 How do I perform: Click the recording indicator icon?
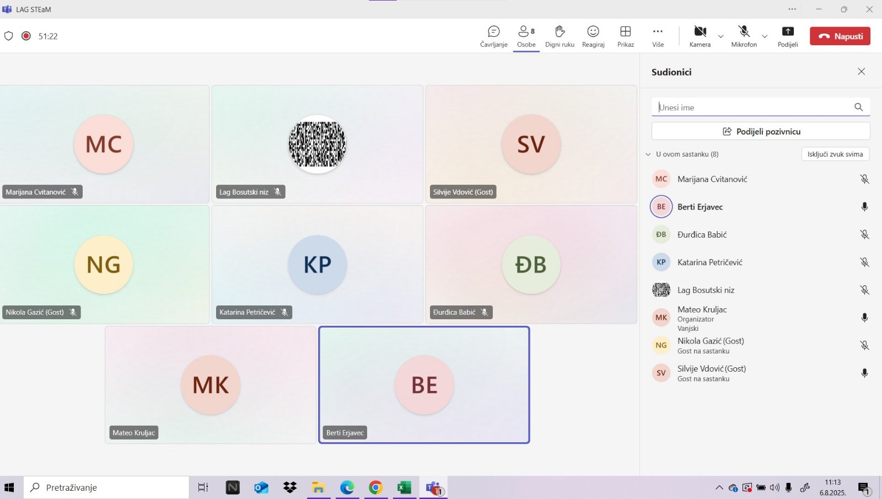coord(26,36)
